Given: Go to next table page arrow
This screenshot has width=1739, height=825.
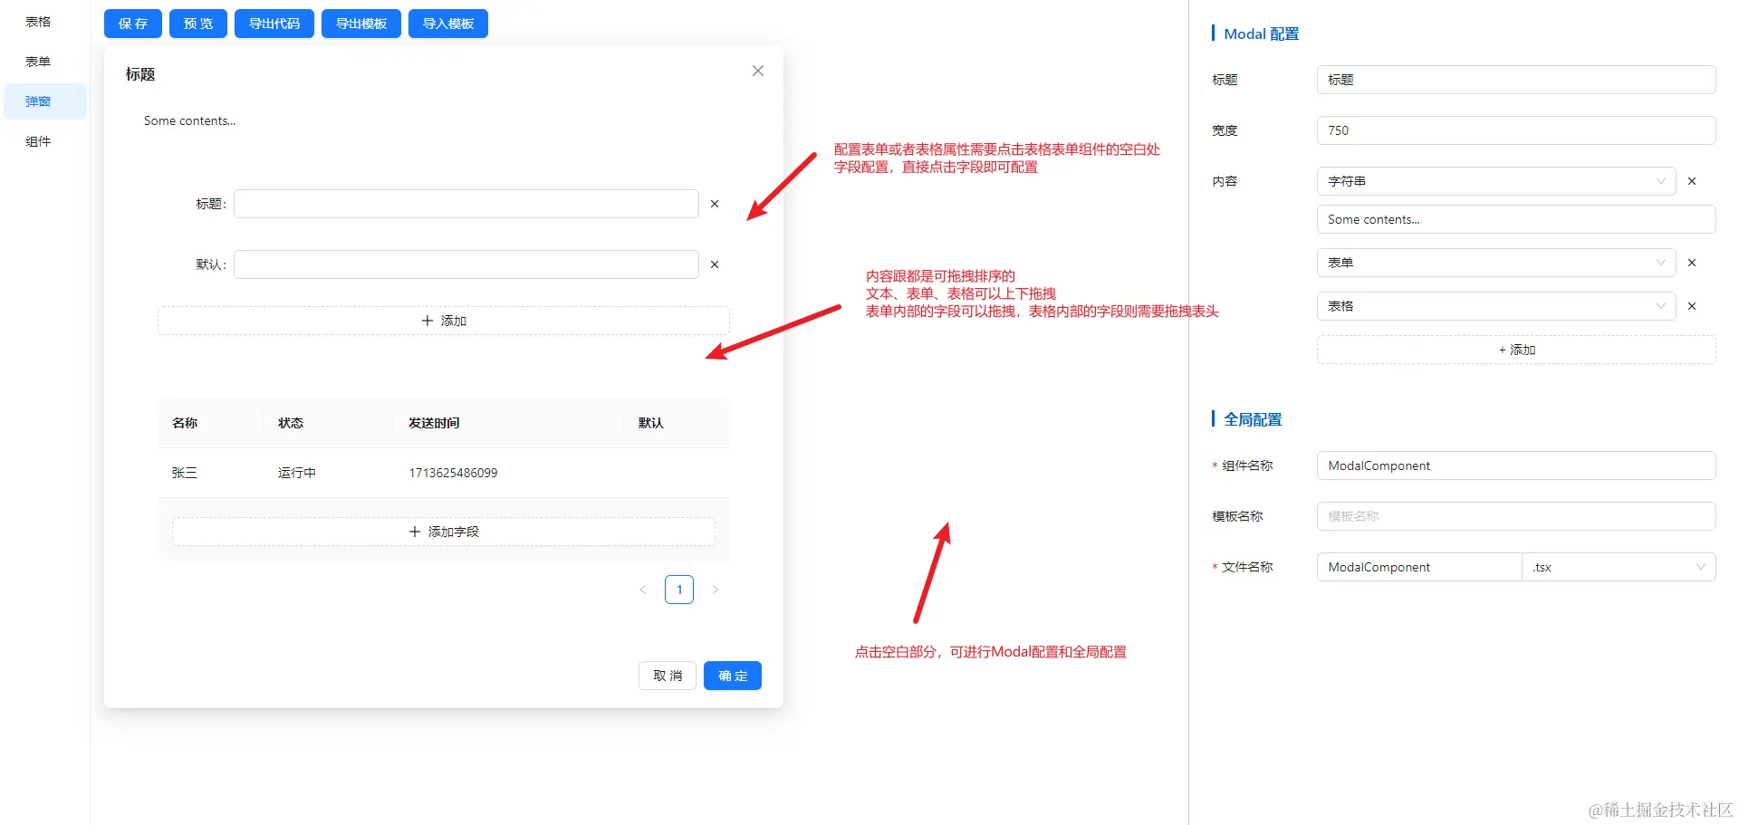Looking at the screenshot, I should (716, 590).
